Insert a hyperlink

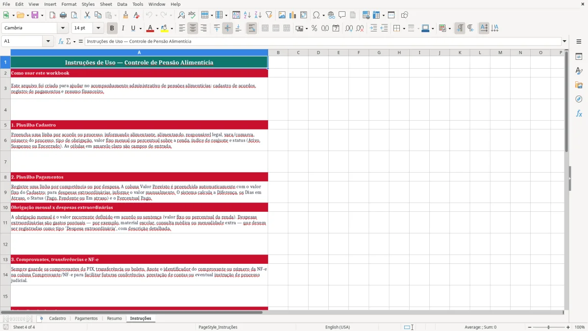point(331,15)
